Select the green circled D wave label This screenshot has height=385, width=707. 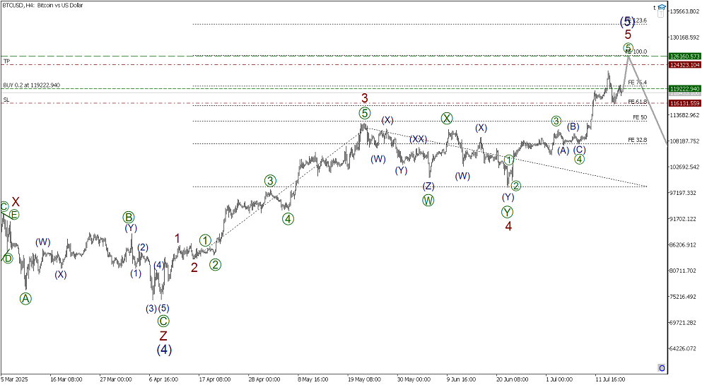click(8, 259)
